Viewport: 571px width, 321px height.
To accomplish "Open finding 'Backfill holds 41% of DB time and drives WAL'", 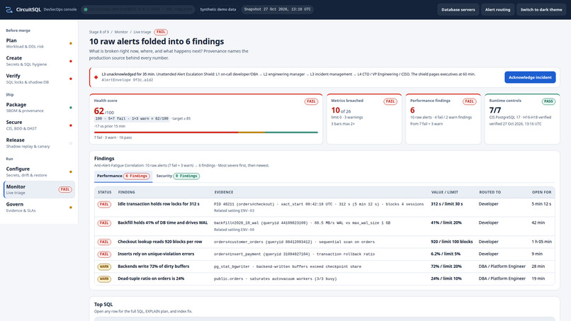I will click(162, 223).
